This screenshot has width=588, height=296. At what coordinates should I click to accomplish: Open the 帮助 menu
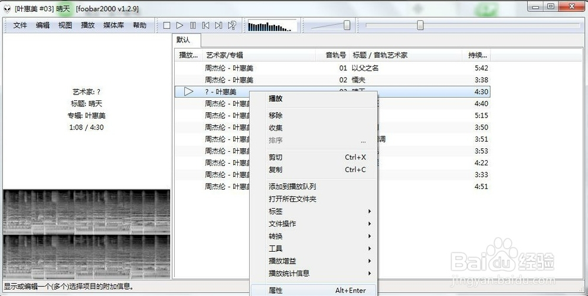click(139, 25)
